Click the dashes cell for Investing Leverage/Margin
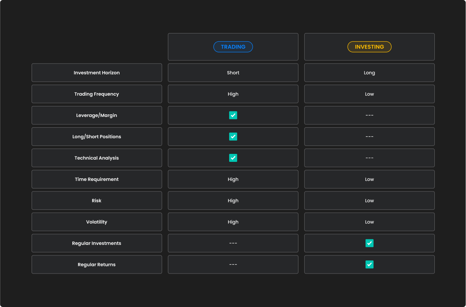466x307 pixels. (369, 115)
